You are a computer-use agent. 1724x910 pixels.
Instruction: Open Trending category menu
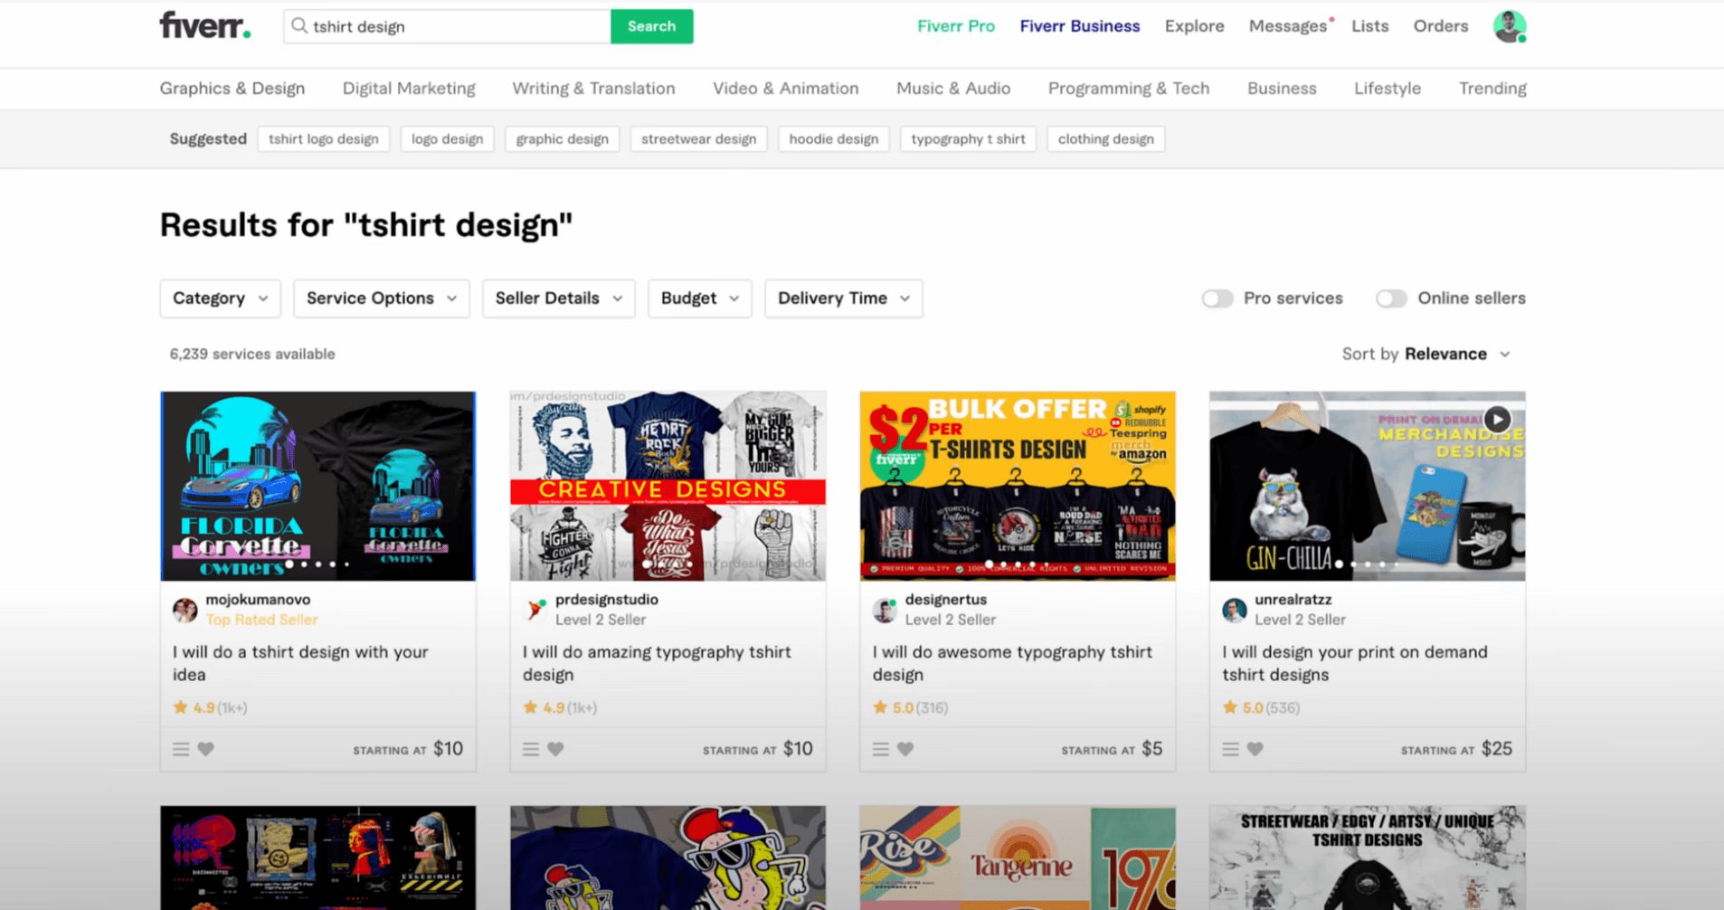(x=1492, y=89)
